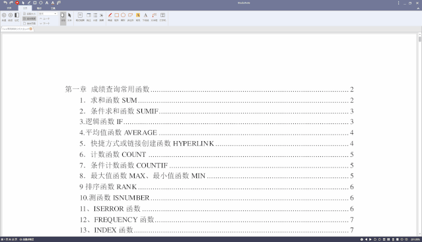Click the status bar previous page triangle
The width and height of the screenshot is (422, 242).
point(366,239)
